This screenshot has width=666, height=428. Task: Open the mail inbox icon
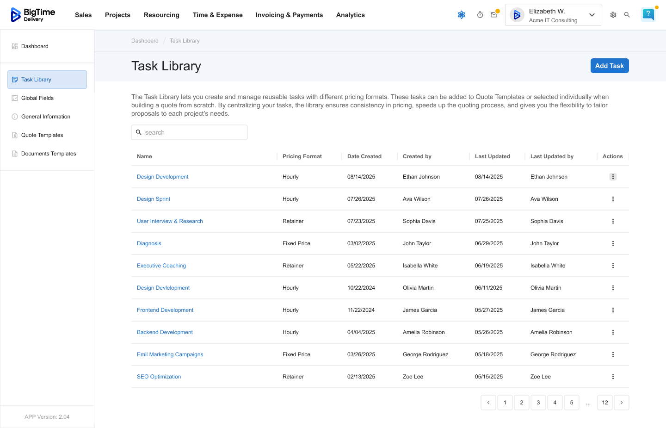(x=494, y=15)
